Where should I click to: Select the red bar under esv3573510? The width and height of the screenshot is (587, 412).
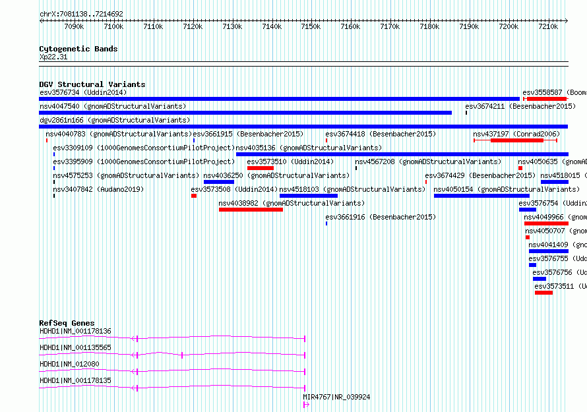pyautogui.click(x=261, y=168)
